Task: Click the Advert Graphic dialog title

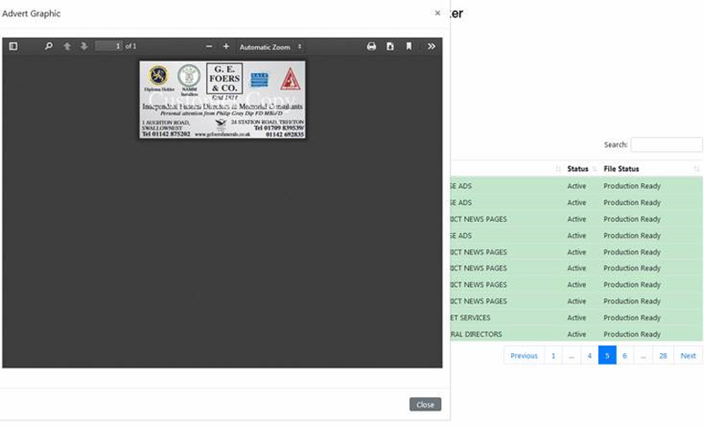Action: tap(31, 13)
